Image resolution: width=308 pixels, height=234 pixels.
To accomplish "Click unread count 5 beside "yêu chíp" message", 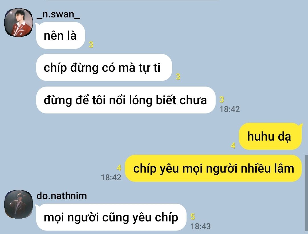I will (x=193, y=217).
